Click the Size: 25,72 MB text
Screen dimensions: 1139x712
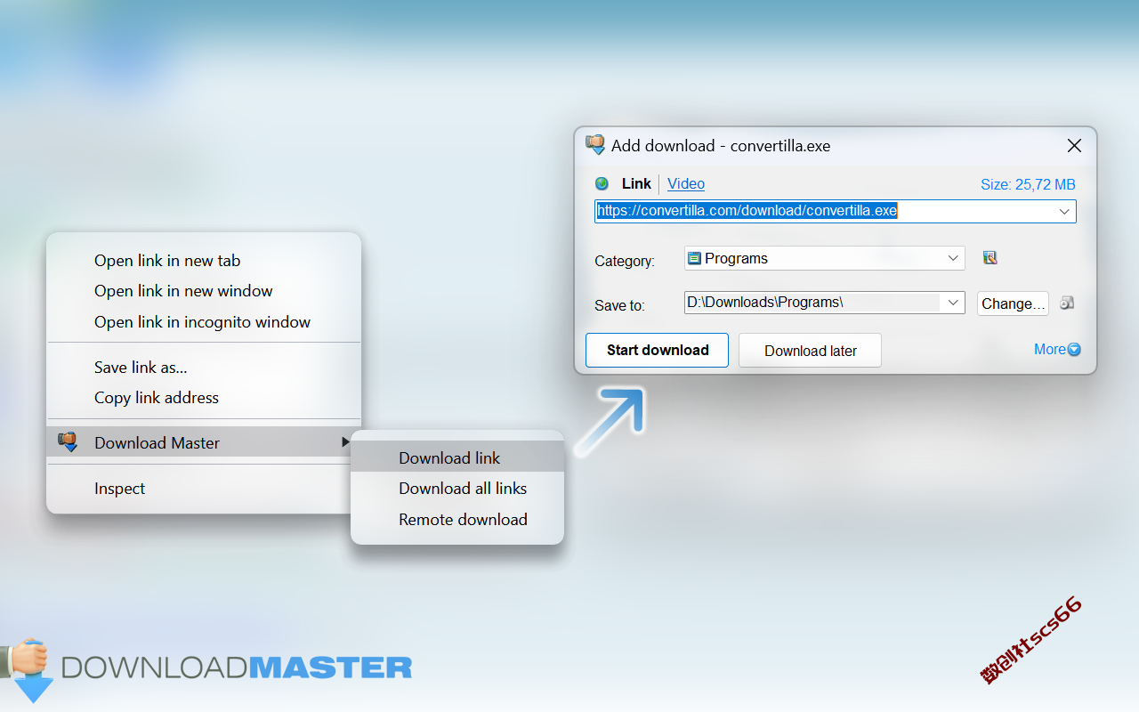click(1028, 184)
